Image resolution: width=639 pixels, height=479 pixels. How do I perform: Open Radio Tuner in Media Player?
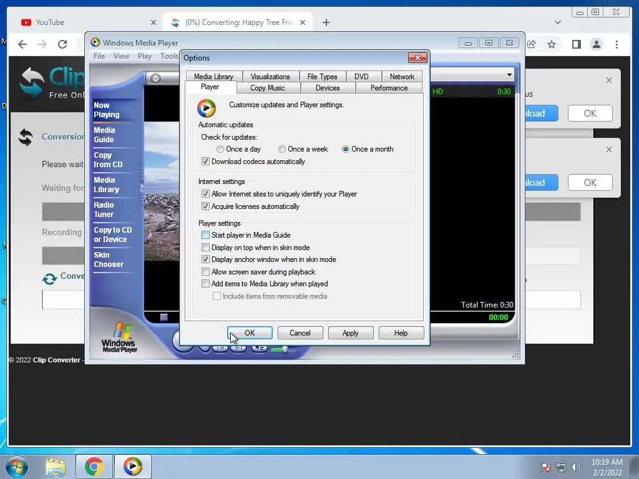pyautogui.click(x=104, y=210)
